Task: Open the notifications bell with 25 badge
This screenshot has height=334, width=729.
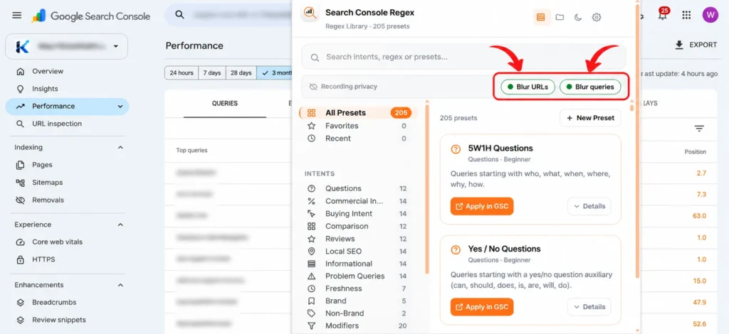Action: [x=663, y=14]
